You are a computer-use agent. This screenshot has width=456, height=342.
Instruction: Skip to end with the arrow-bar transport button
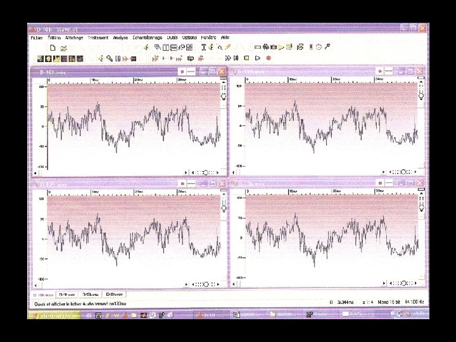click(236, 58)
